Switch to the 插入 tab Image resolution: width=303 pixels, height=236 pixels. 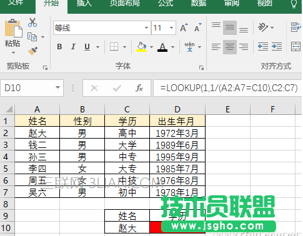click(84, 3)
